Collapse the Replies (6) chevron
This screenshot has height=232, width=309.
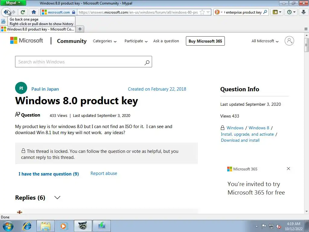[x=57, y=198]
